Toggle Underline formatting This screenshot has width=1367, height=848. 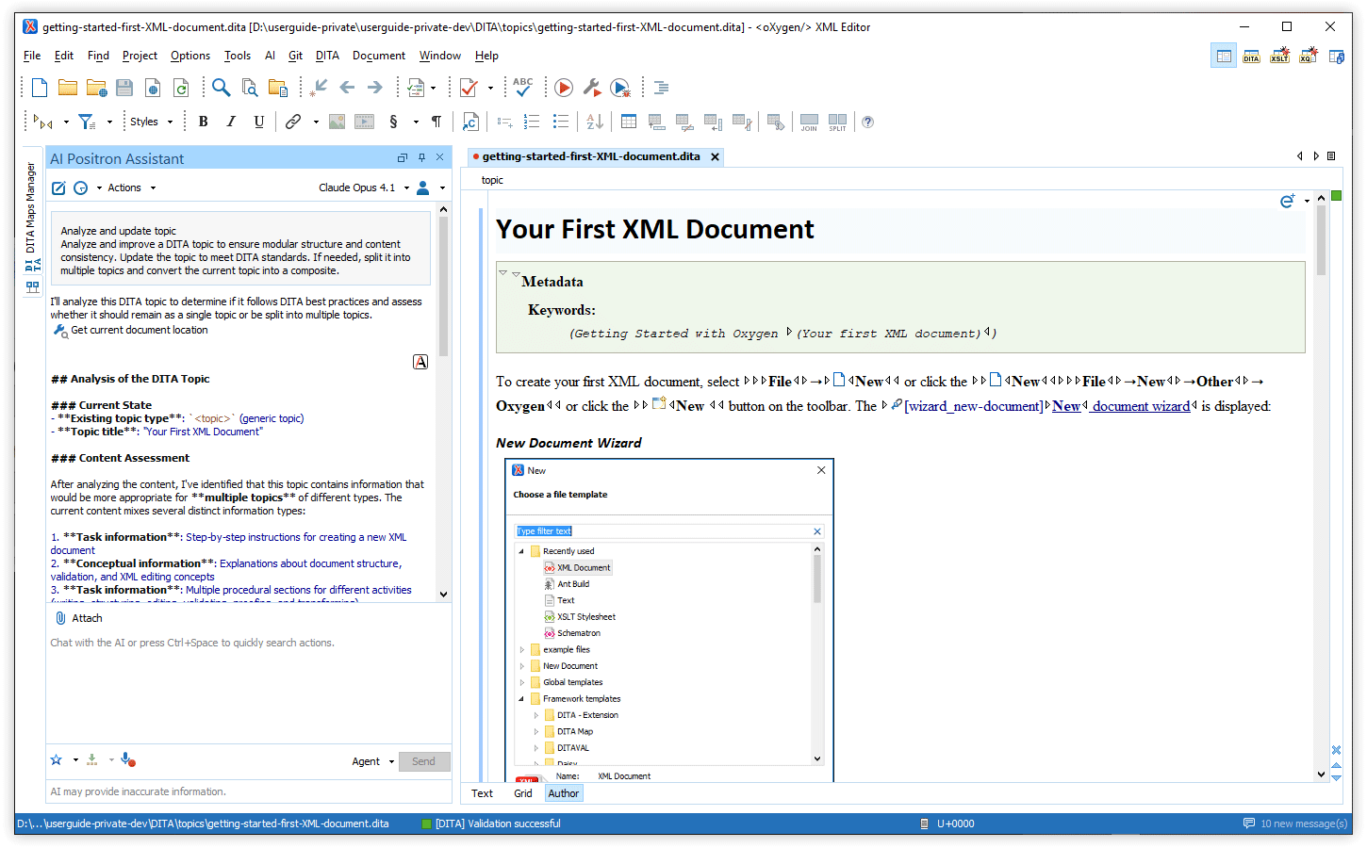[x=259, y=122]
